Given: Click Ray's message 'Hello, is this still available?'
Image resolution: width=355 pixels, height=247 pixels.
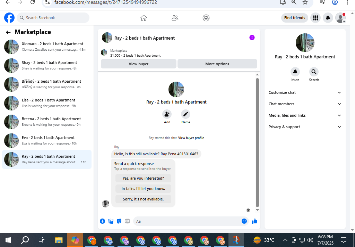Looking at the screenshot, I should pos(156,154).
